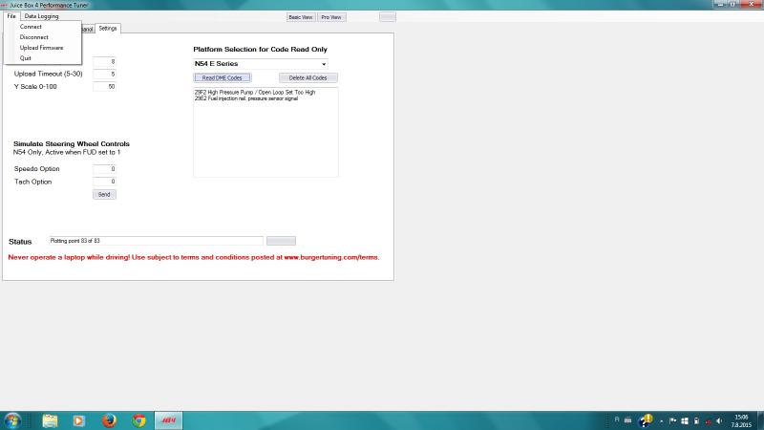The image size is (764, 430).
Task: Choose Connect from the File menu
Action: pyautogui.click(x=31, y=27)
